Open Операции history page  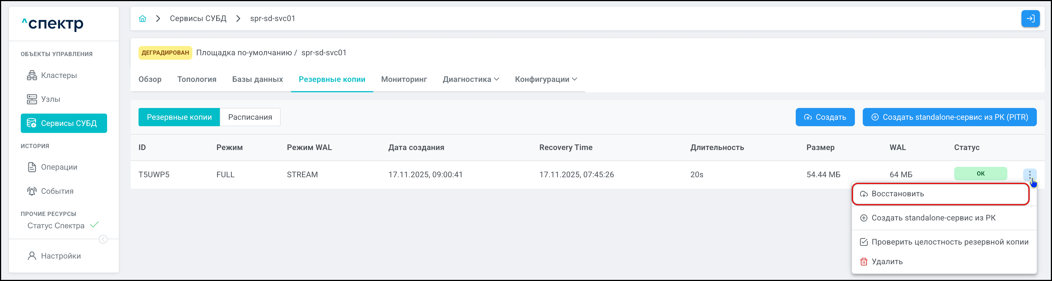pyautogui.click(x=59, y=167)
